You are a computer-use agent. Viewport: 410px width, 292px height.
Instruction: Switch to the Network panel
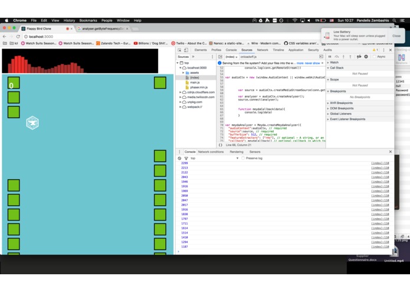[x=263, y=50]
